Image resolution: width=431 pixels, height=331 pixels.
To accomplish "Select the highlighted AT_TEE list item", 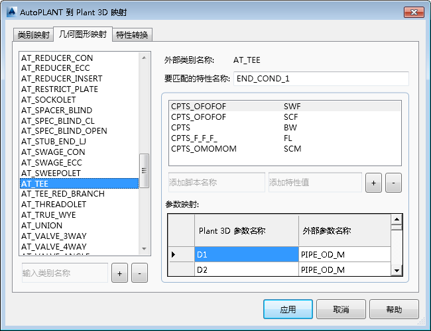I will [x=80, y=183].
